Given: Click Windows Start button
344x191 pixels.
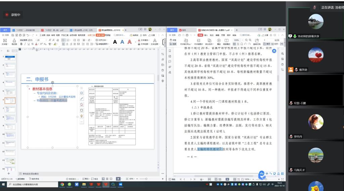Looking at the screenshot, I should [x=3, y=184].
